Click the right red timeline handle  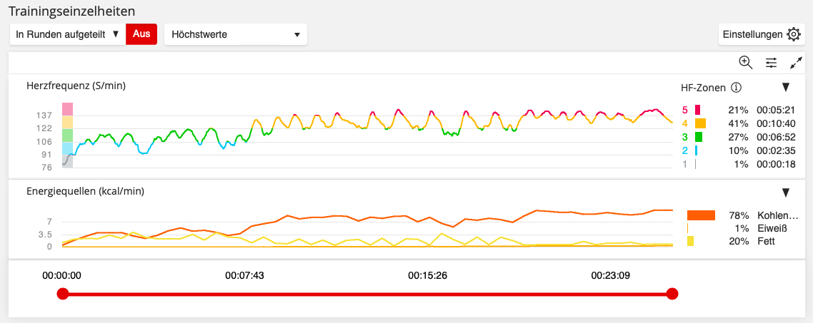(x=672, y=294)
